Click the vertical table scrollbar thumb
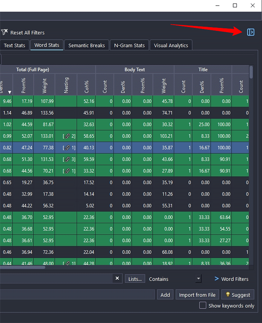 (251, 72)
